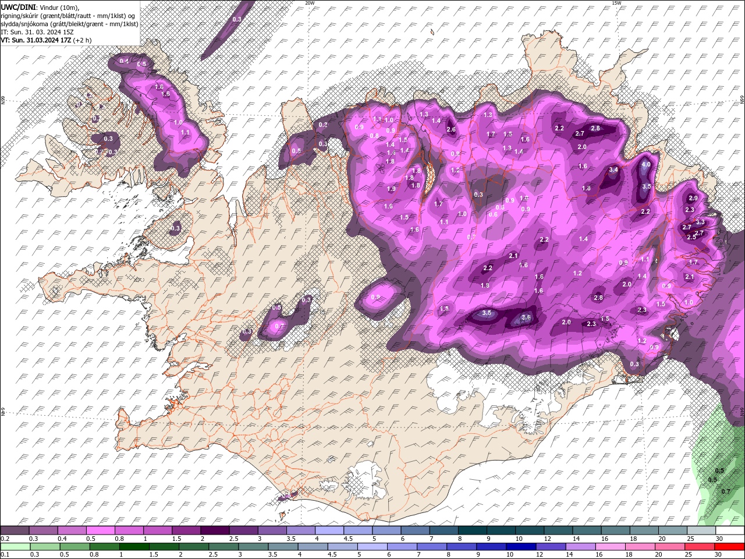Click the 15W longitude label
The width and height of the screenshot is (745, 559).
tap(616, 3)
